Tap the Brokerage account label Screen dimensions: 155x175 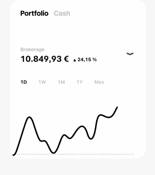32,49
